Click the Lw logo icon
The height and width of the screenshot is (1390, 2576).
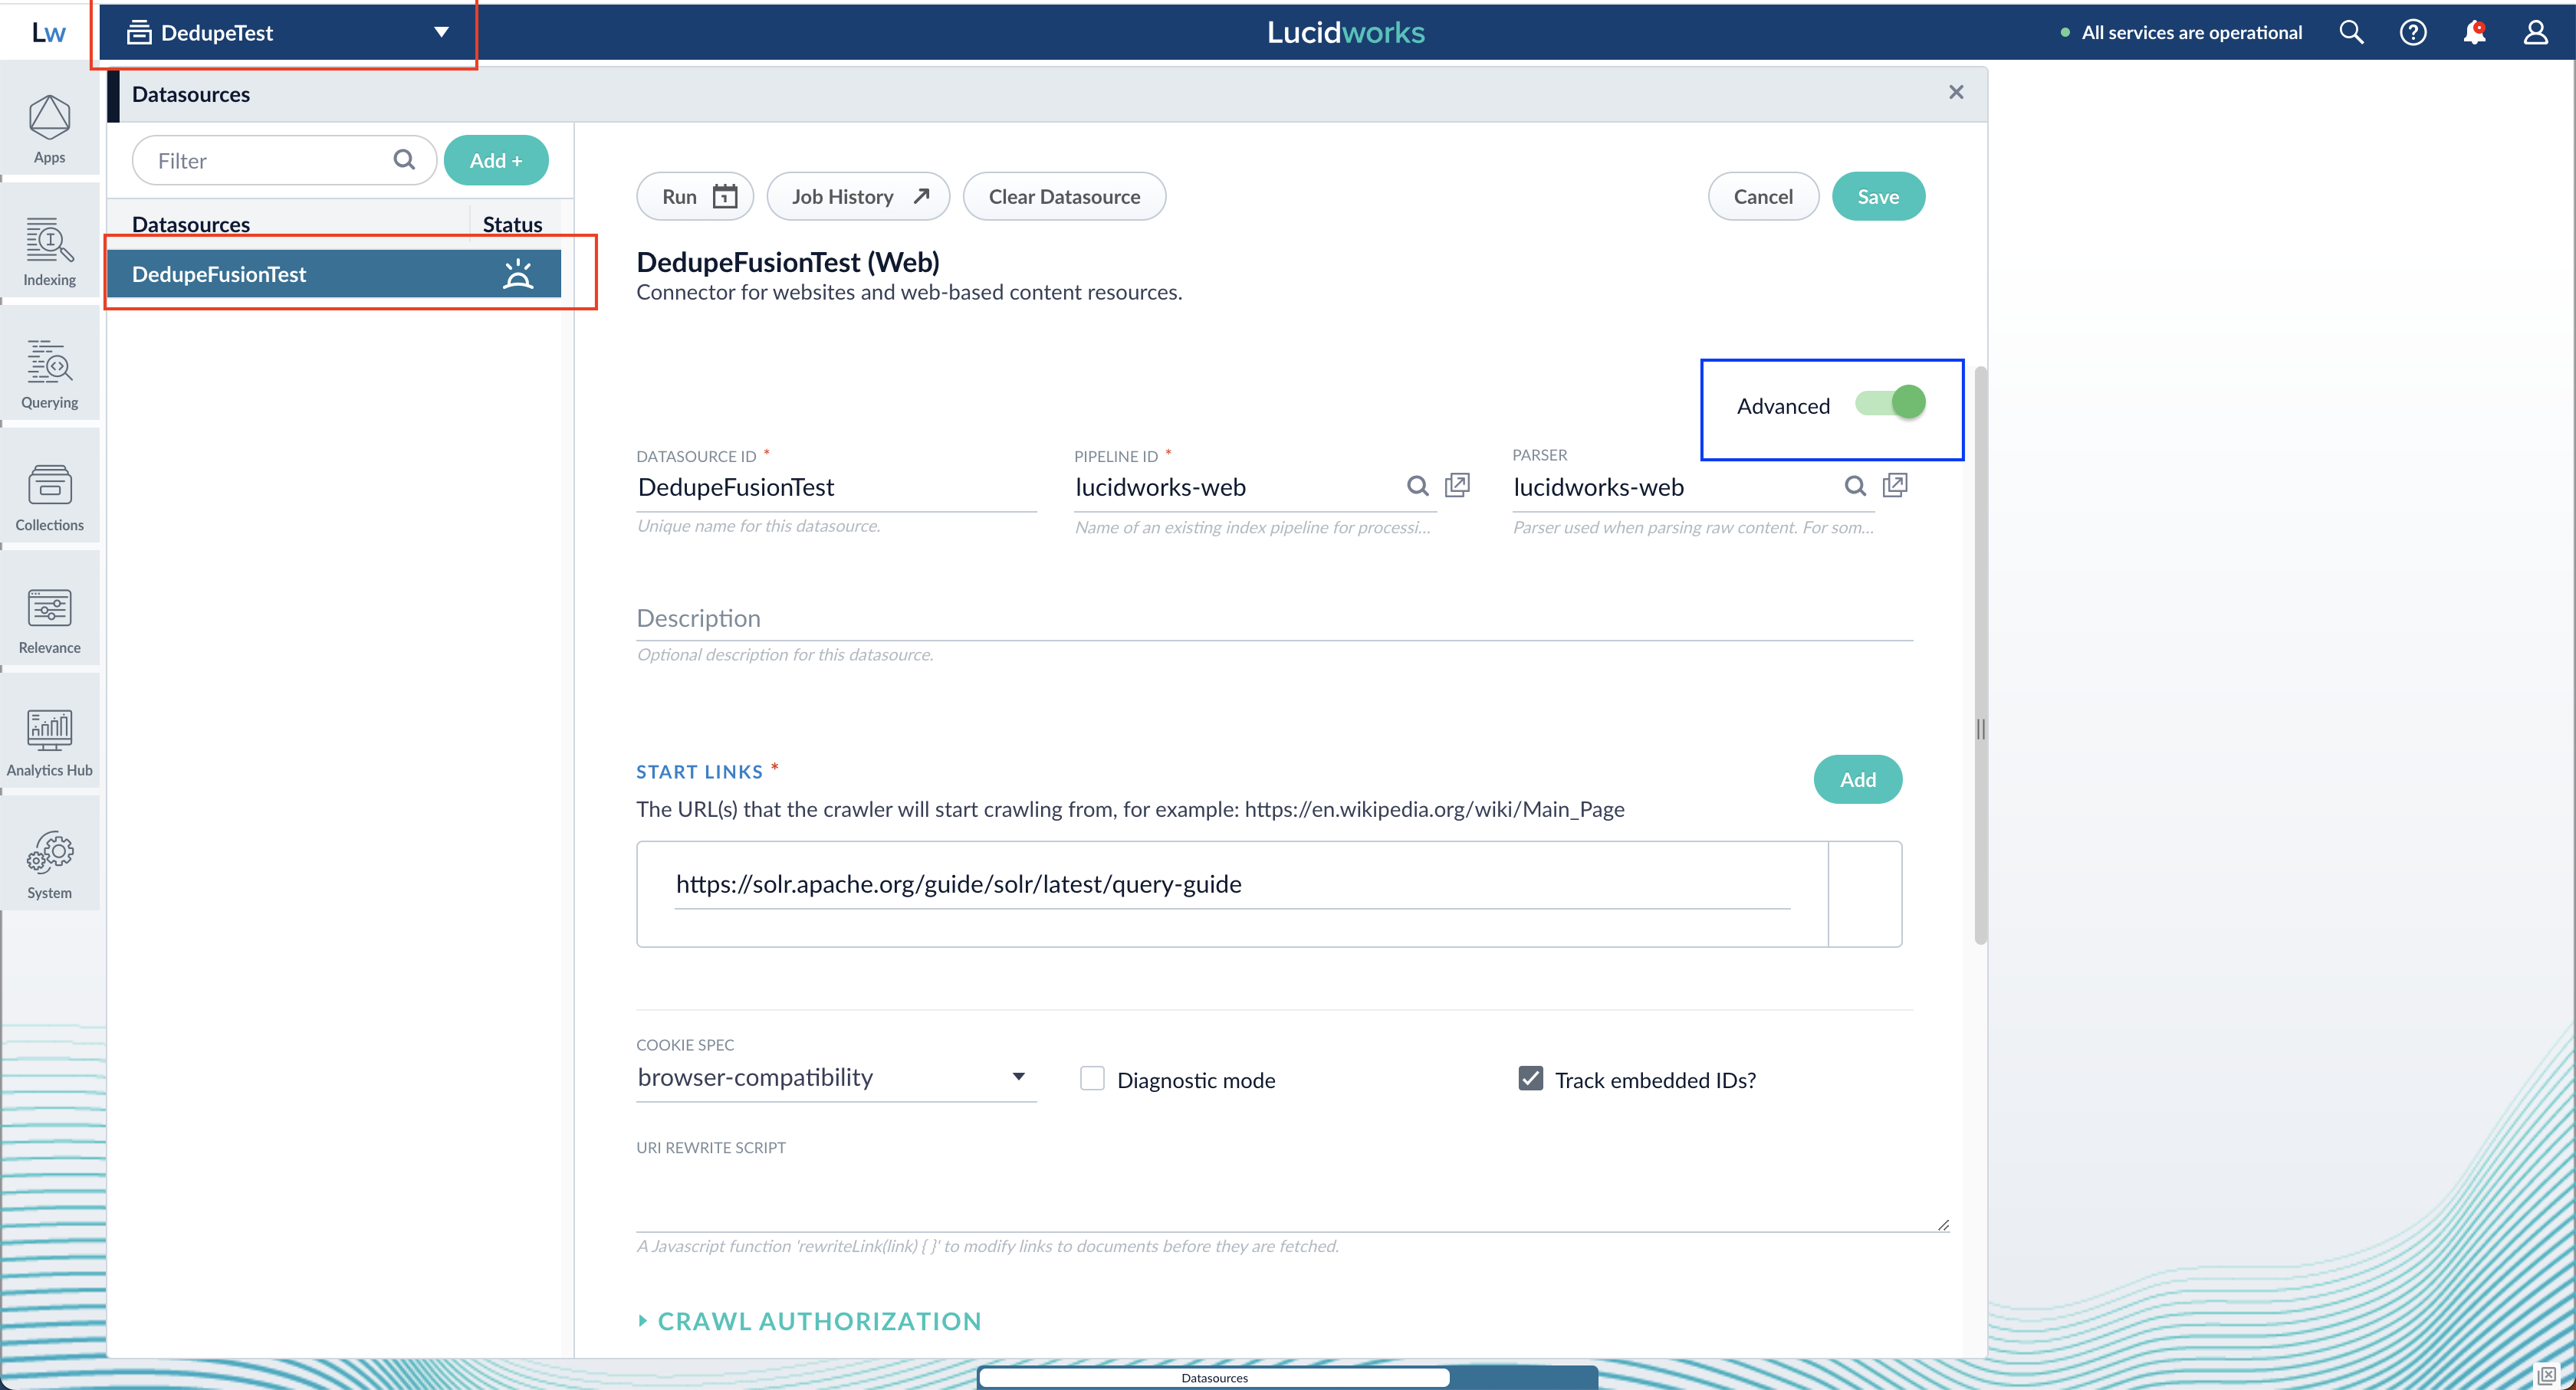click(48, 32)
